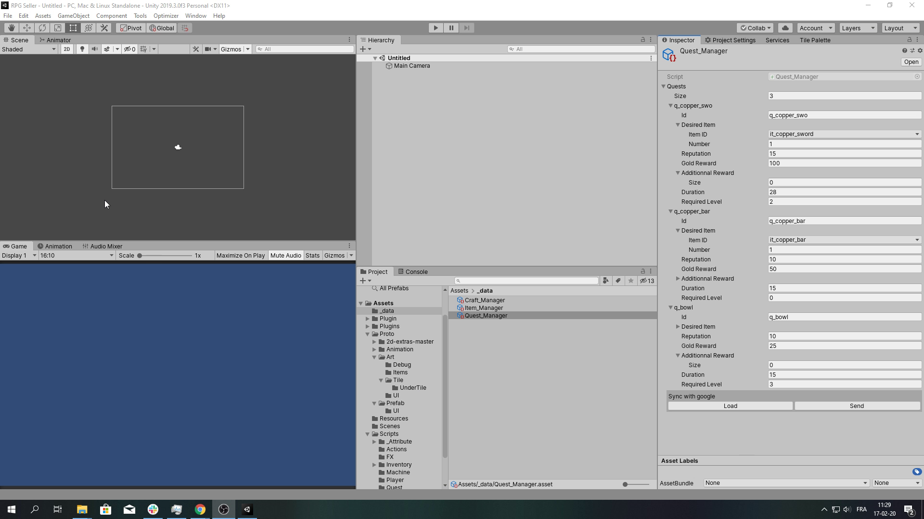Switch to the Project Settings tab
Viewport: 924px width, 519px height.
(730, 40)
